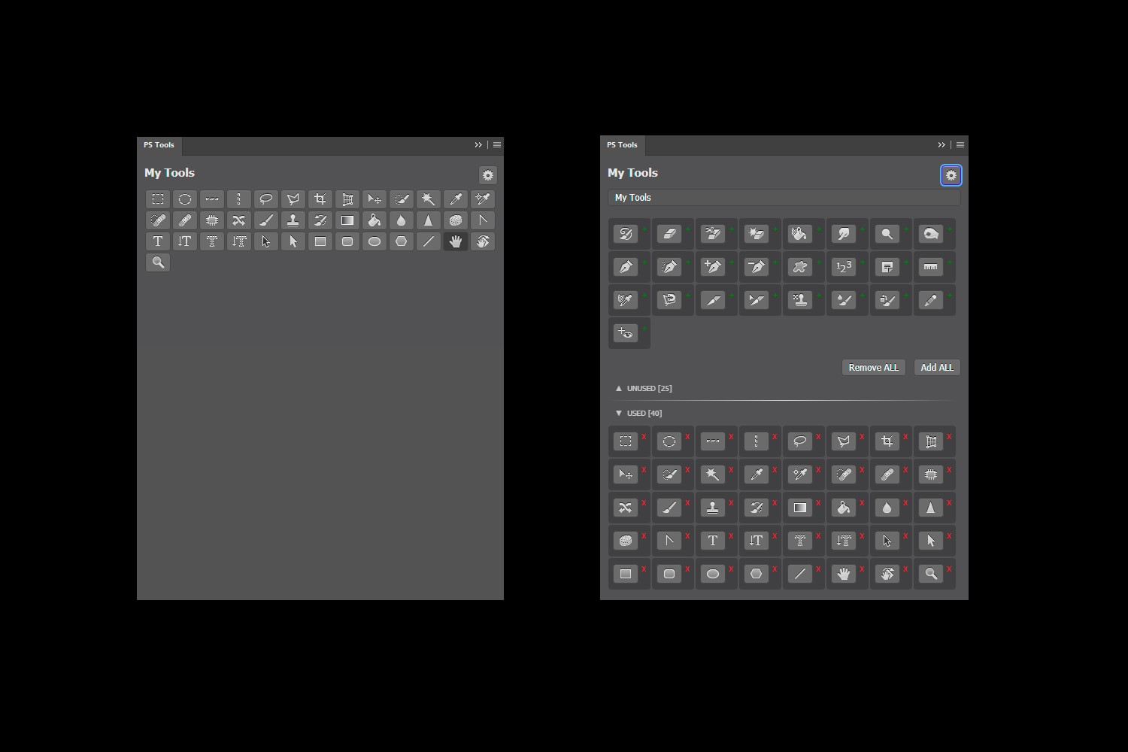Select the Horizontal Type tool
Image resolution: width=1128 pixels, height=752 pixels.
pos(157,241)
